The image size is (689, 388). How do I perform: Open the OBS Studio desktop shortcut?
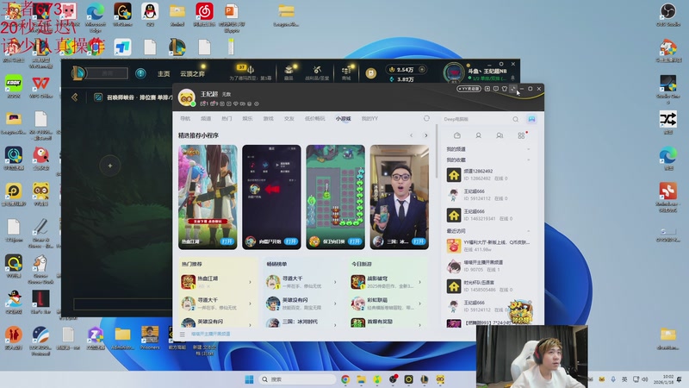point(668,15)
